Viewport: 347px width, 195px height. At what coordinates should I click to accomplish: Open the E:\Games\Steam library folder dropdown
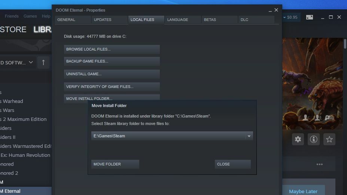(172, 136)
